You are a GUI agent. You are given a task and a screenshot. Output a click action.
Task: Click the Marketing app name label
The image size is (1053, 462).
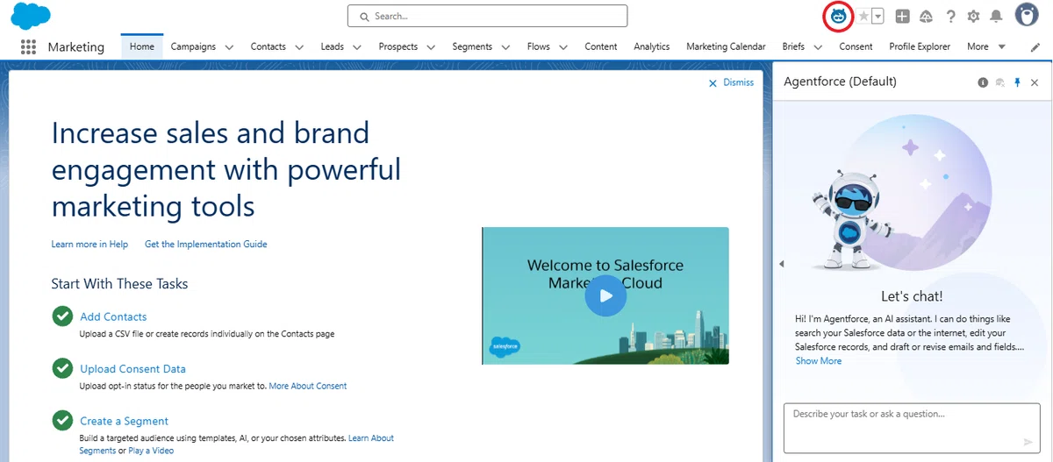tap(76, 47)
